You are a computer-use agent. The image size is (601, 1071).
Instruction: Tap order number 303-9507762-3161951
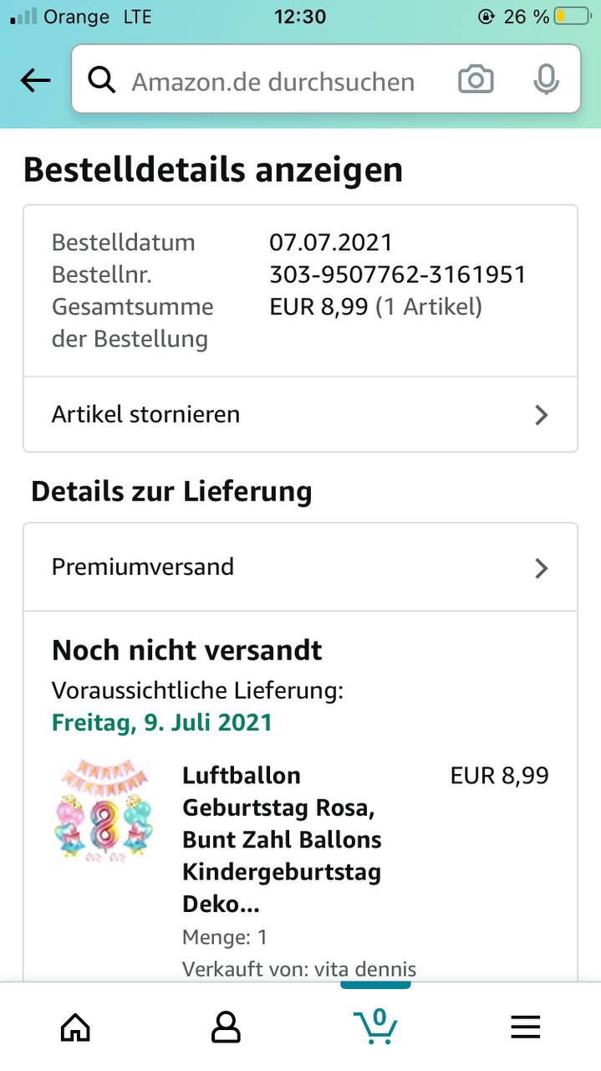coord(397,274)
